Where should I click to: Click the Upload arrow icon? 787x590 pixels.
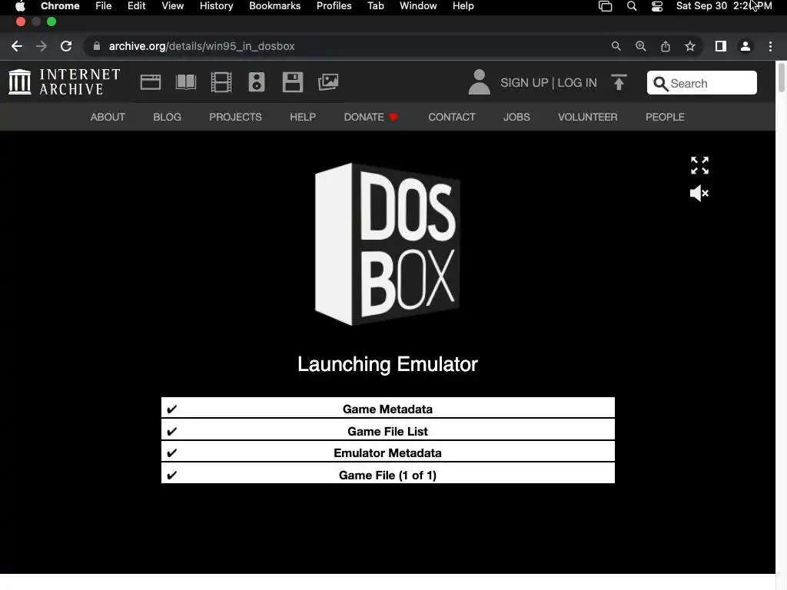pyautogui.click(x=619, y=82)
